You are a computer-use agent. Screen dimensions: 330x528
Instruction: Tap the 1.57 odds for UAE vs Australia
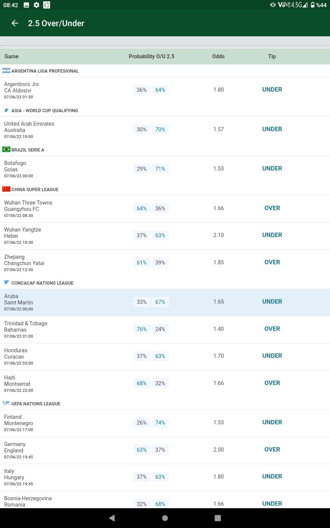pos(218,129)
